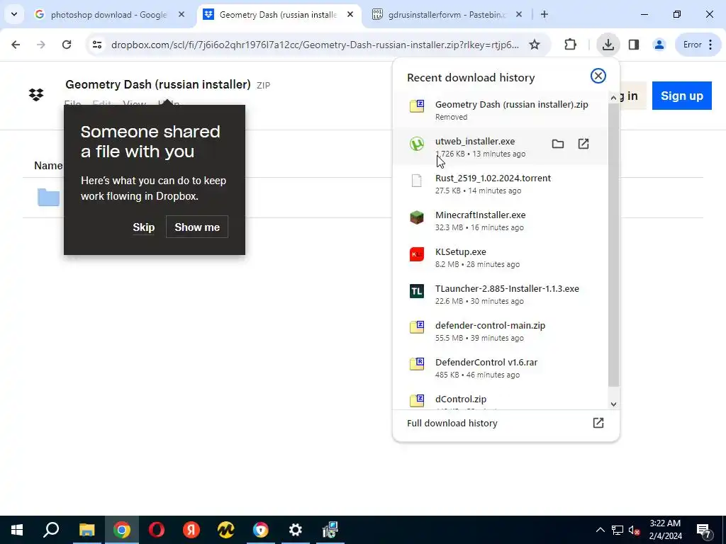Select MinecraftInstaller.exe download entry
The image size is (726, 544).
point(500,221)
